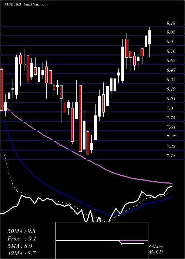The image size is (185, 259).
Task: Select the 7.32 price axis label
Action: [171, 147]
